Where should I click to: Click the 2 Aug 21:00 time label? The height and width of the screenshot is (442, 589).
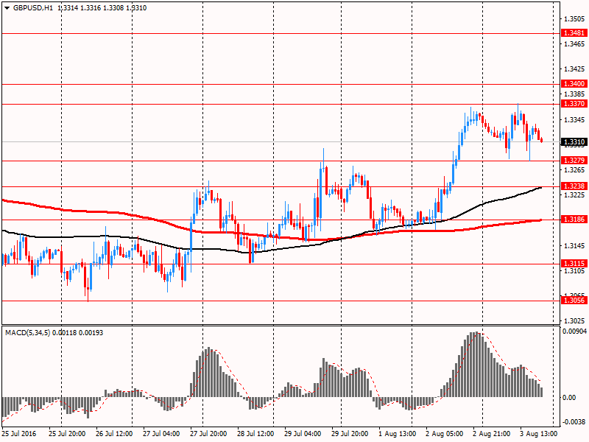[490, 434]
